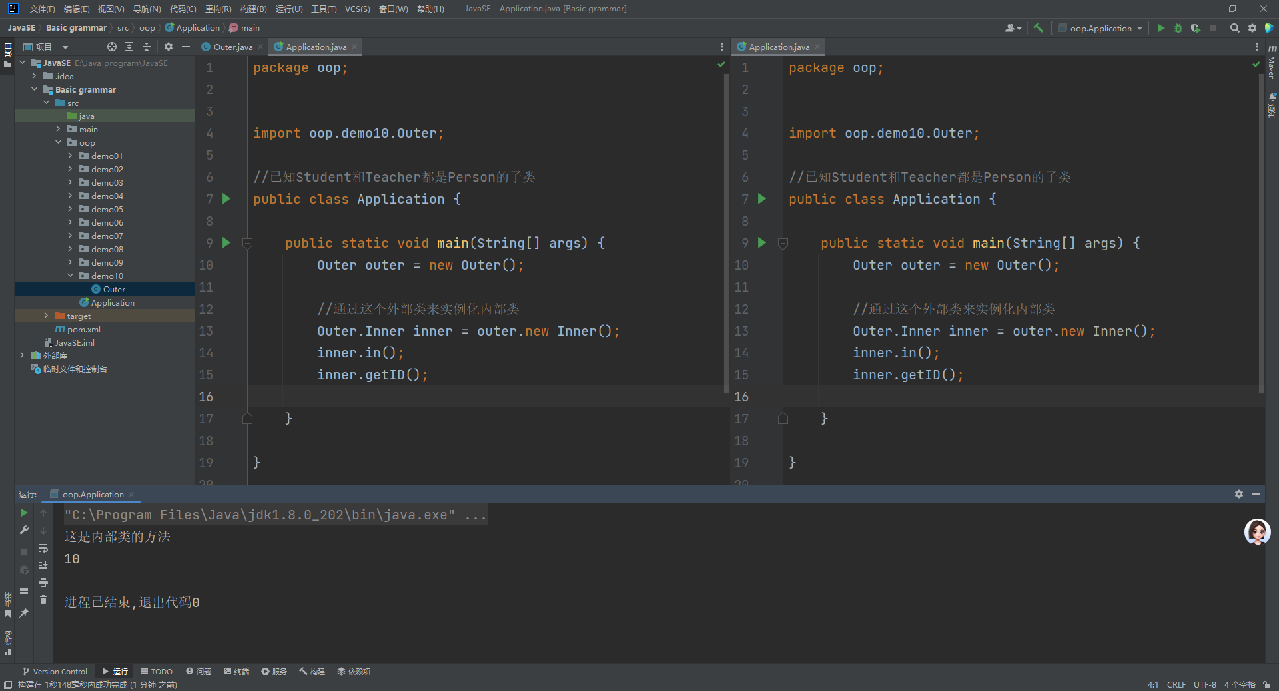Collapse all nodes in the project panel
Viewport: 1279px width, 691px height.
[147, 47]
